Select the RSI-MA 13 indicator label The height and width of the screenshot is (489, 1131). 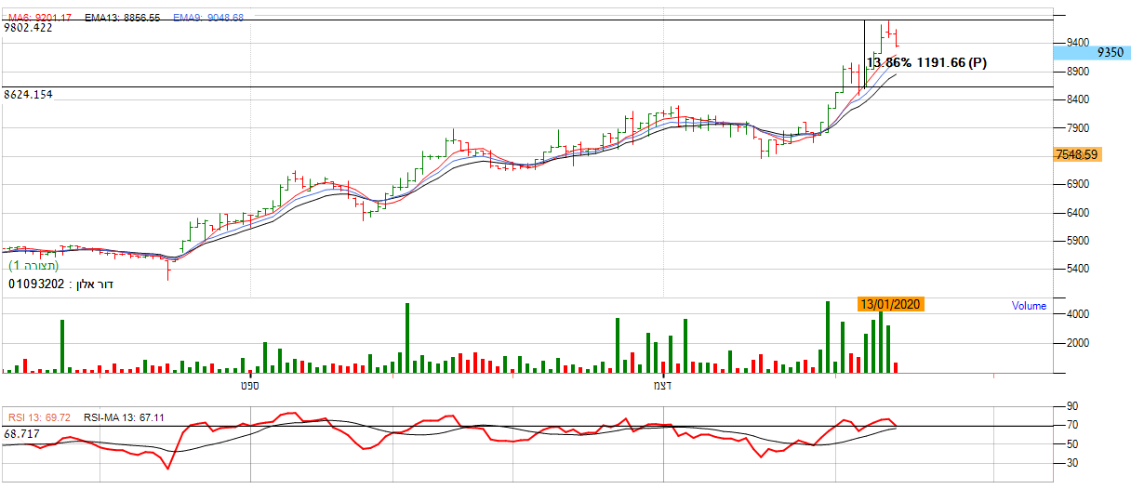point(124,418)
